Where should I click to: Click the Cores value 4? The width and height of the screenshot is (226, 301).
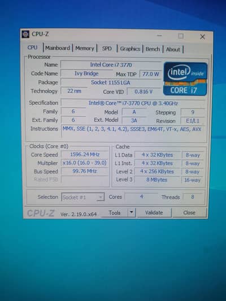(141, 197)
